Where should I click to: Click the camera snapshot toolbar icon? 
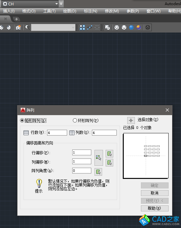[x=18, y=27]
